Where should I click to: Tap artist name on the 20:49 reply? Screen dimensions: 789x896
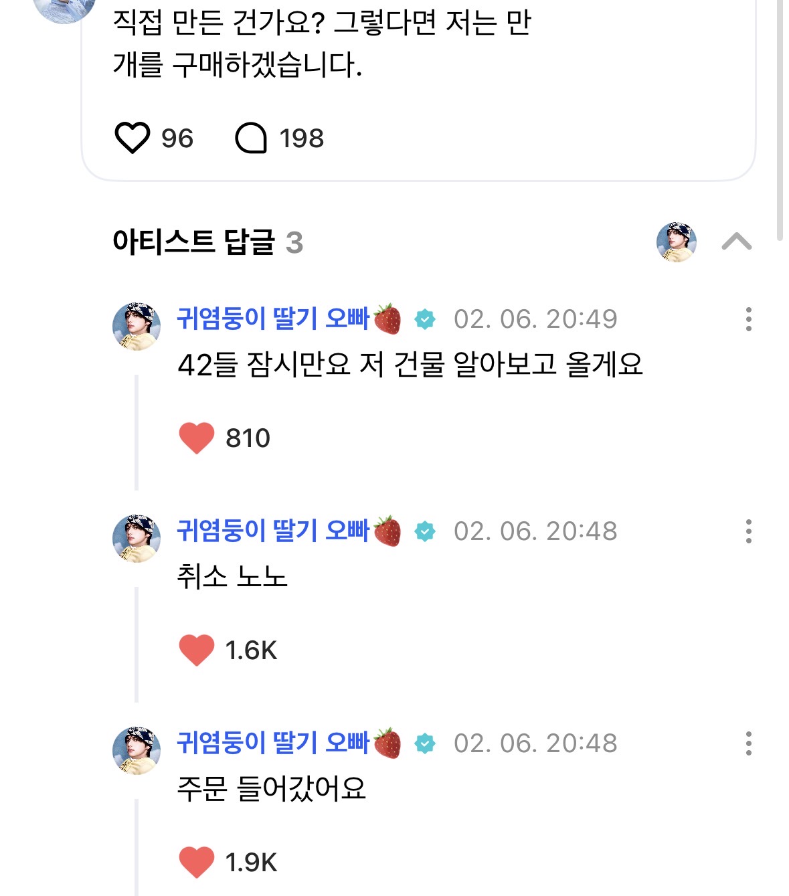(x=273, y=319)
